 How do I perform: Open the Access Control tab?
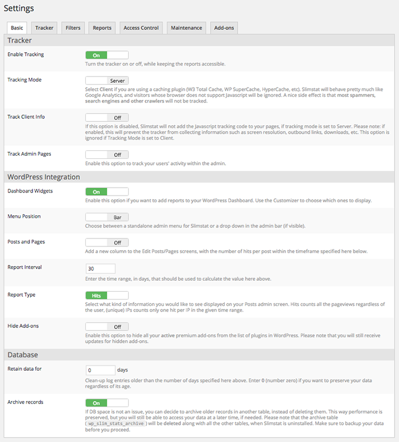click(x=141, y=28)
